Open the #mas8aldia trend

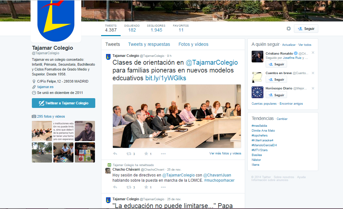coord(259,126)
